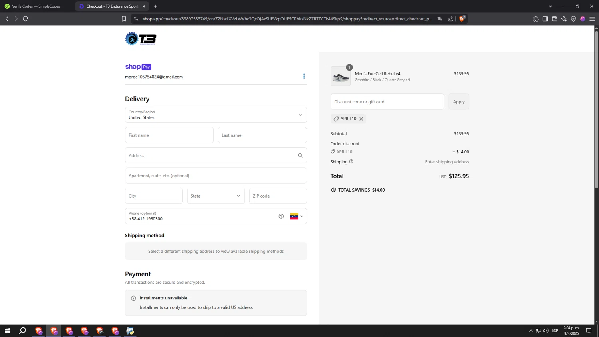Open the browser extensions puzzle icon
The height and width of the screenshot is (337, 599).
tap(536, 19)
